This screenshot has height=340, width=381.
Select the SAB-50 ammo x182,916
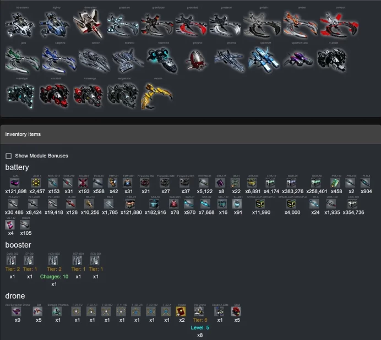coord(154,204)
